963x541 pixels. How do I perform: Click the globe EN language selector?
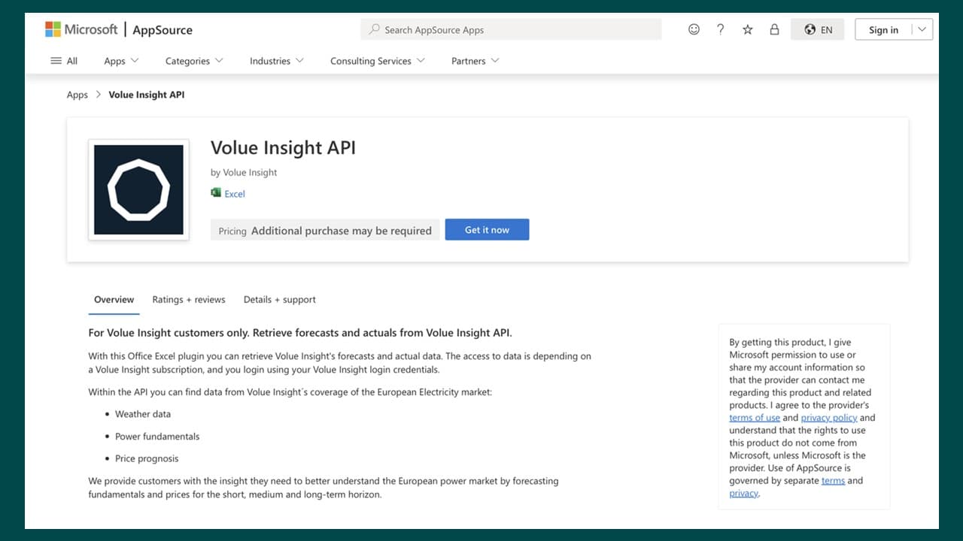(x=817, y=29)
